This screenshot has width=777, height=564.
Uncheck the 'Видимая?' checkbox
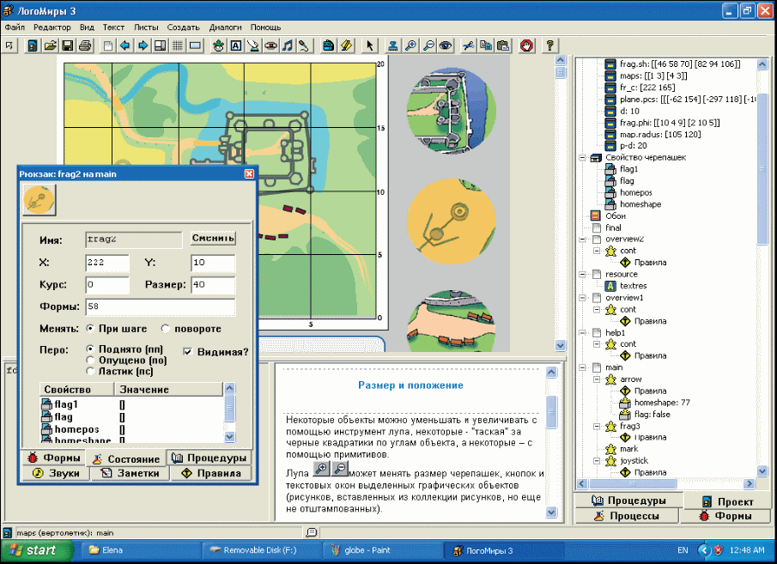pos(190,351)
